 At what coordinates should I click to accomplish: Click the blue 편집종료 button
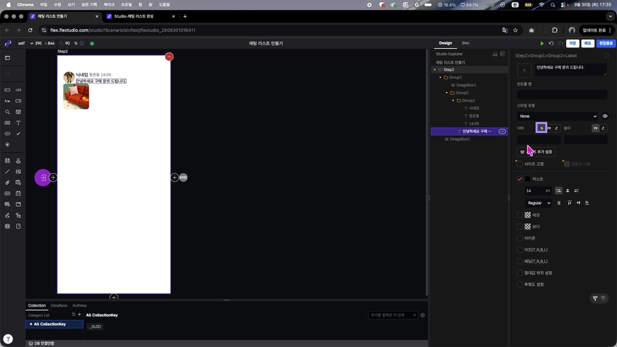(x=605, y=44)
